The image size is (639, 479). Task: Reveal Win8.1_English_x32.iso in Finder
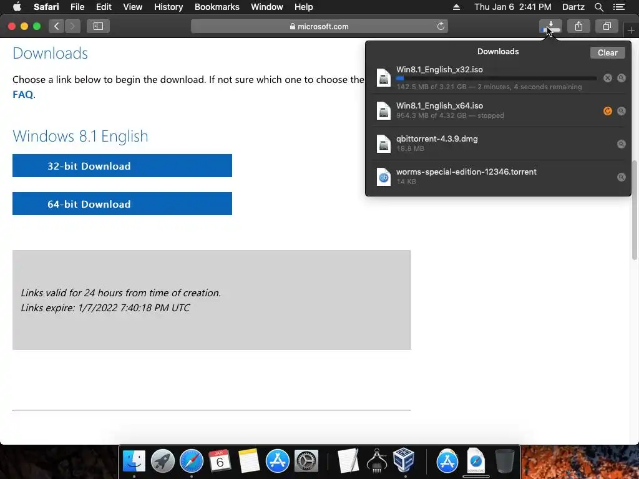[x=621, y=78]
